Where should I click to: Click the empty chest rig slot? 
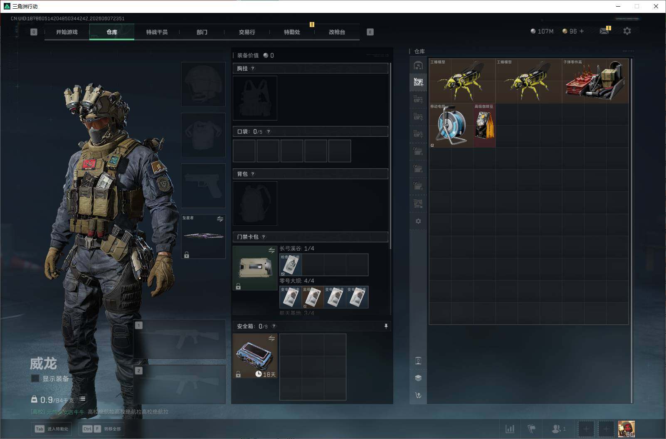click(255, 98)
